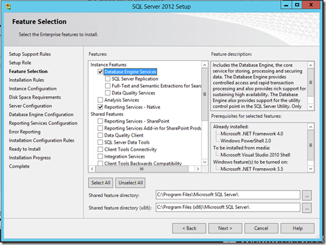Image resolution: width=326 pixels, height=245 pixels.
Task: Click Setup Support Rules step
Action: pyautogui.click(x=30, y=54)
